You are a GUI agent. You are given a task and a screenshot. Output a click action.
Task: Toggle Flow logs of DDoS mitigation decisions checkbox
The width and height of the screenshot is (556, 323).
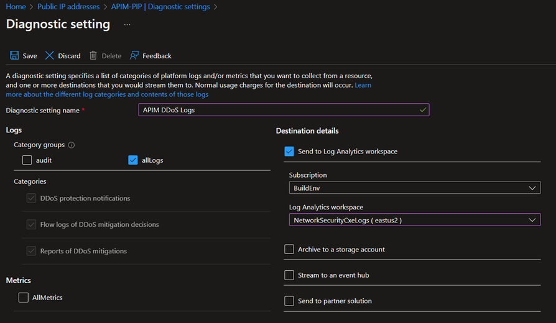[31, 224]
